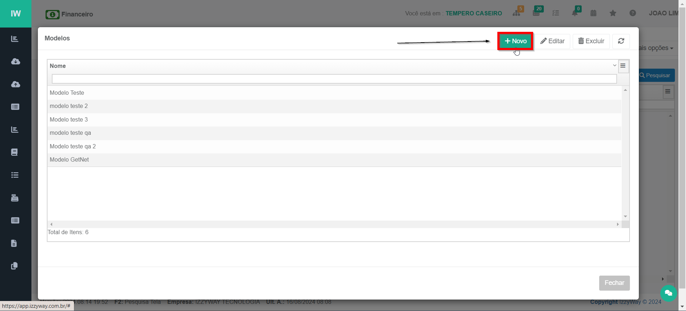Click the Pesquisar button behind the dialog
This screenshot has width=686, height=311.
(657, 75)
